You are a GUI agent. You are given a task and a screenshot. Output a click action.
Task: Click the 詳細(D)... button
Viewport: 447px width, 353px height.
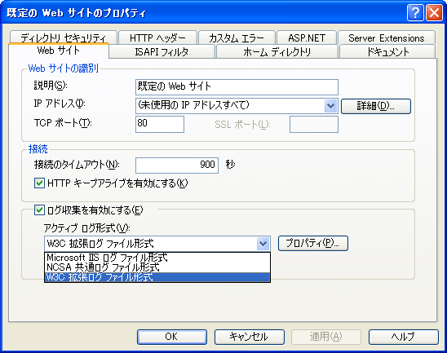[376, 106]
